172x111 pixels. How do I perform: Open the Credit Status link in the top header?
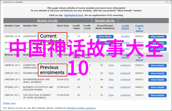point(125,27)
